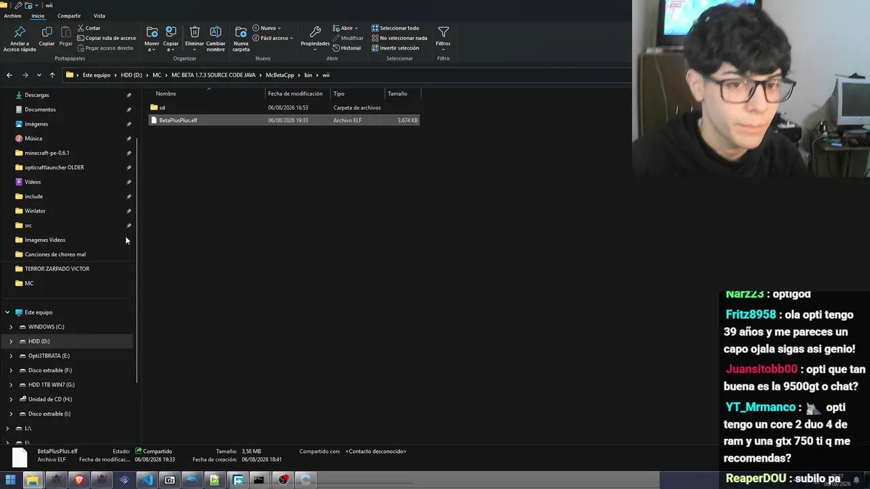Image resolution: width=870 pixels, height=489 pixels.
Task: Open Imágenes in quick access
Action: 36,124
